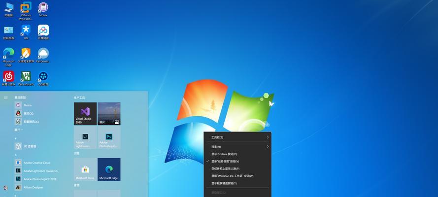
Task: Open the Visual Studio 2019 tile
Action: (85, 114)
